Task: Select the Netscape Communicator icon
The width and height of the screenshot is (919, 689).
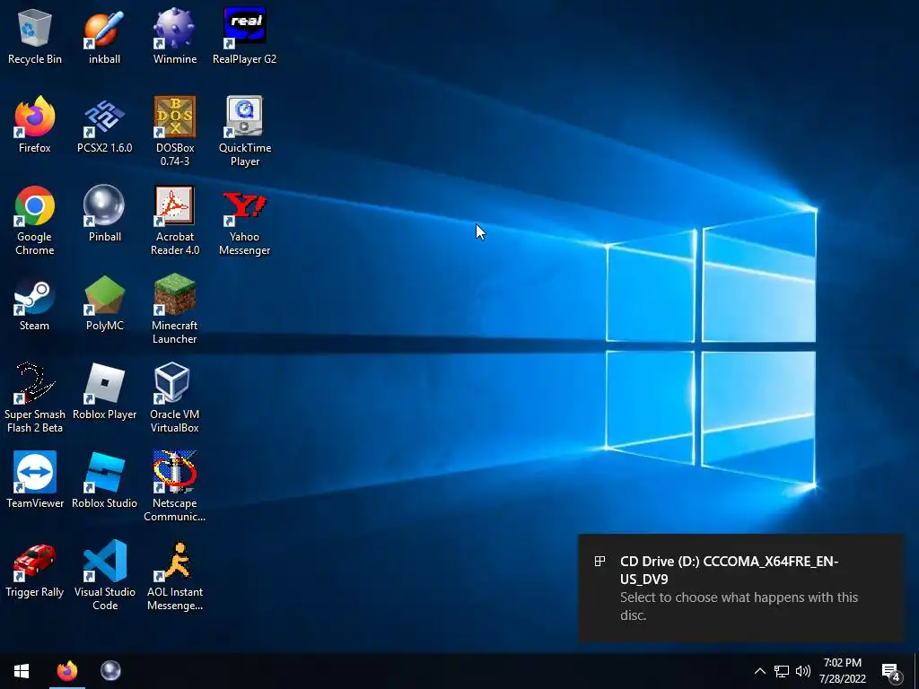Action: click(175, 487)
